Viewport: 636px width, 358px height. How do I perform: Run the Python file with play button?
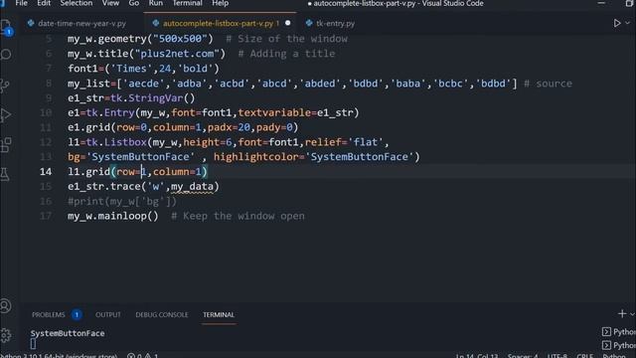617,24
